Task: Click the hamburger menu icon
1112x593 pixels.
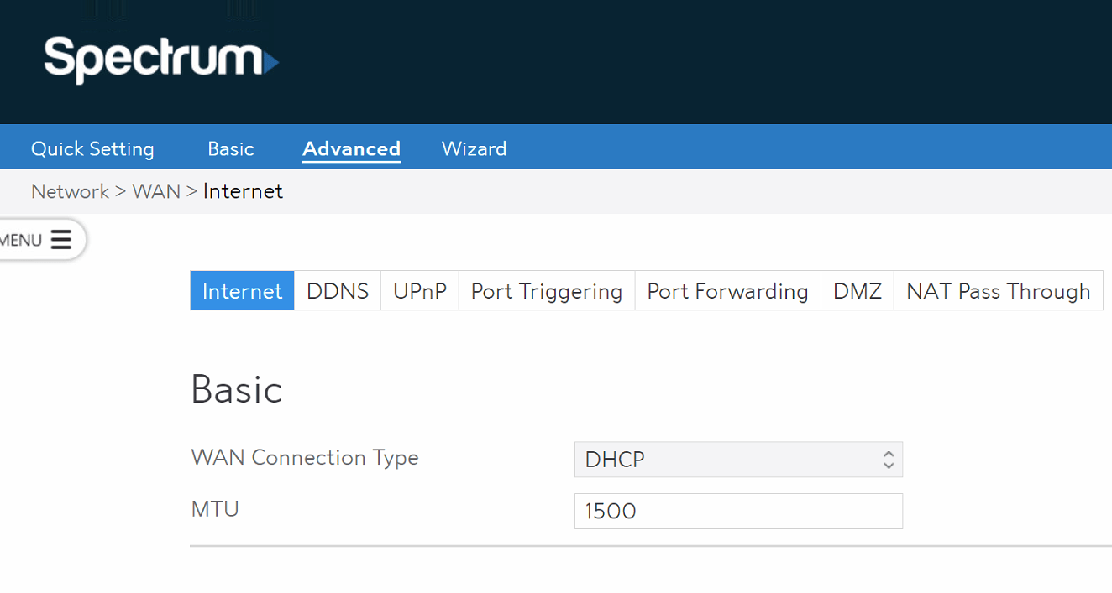Action: point(60,240)
